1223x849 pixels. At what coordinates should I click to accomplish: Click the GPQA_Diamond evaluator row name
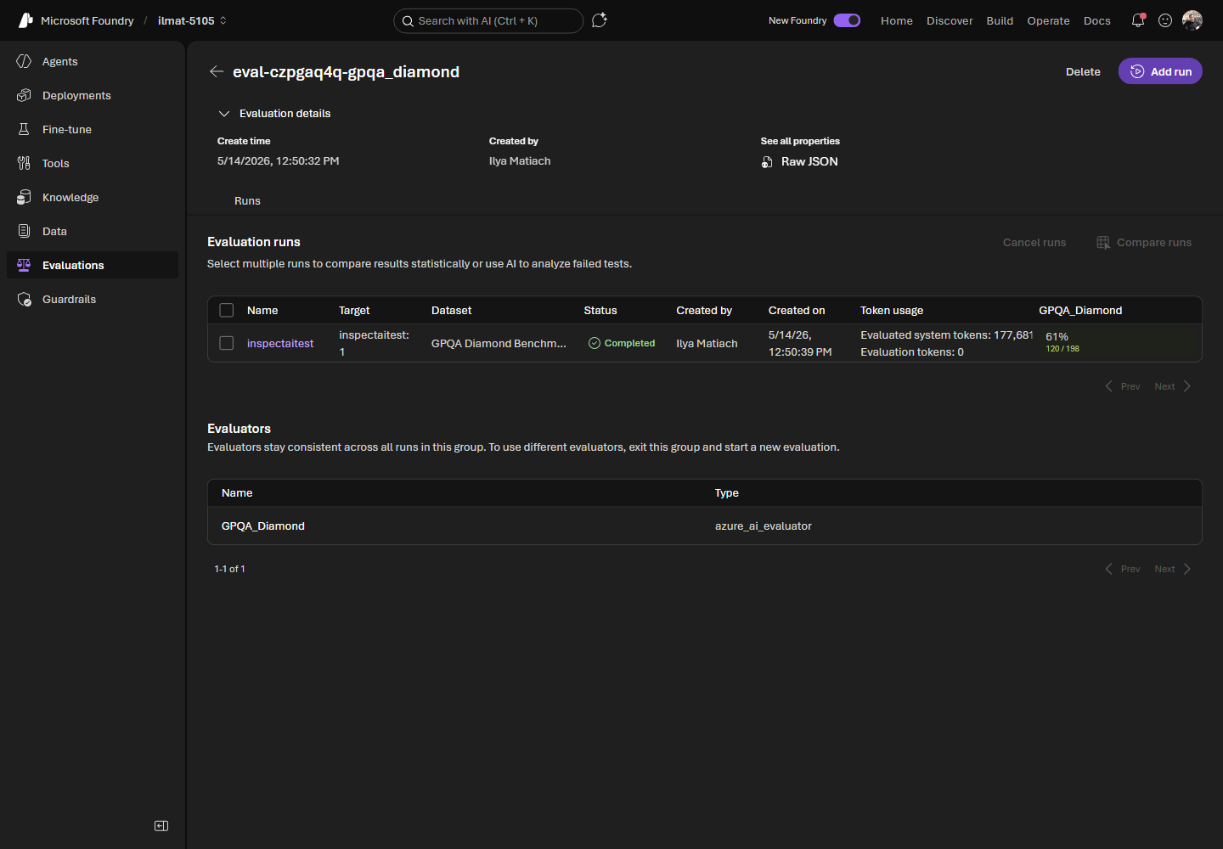(x=263, y=526)
